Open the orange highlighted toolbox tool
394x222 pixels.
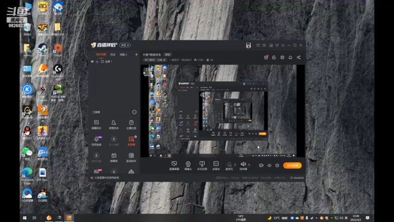131,141
